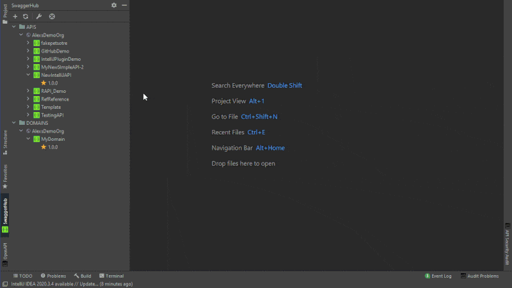Click the SwaggerHub panel title

pyautogui.click(x=25, y=6)
